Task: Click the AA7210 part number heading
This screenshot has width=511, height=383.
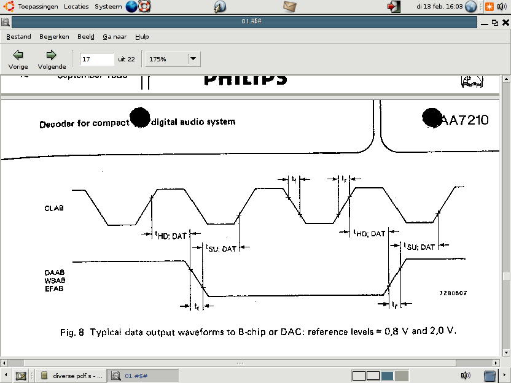Action: click(464, 120)
